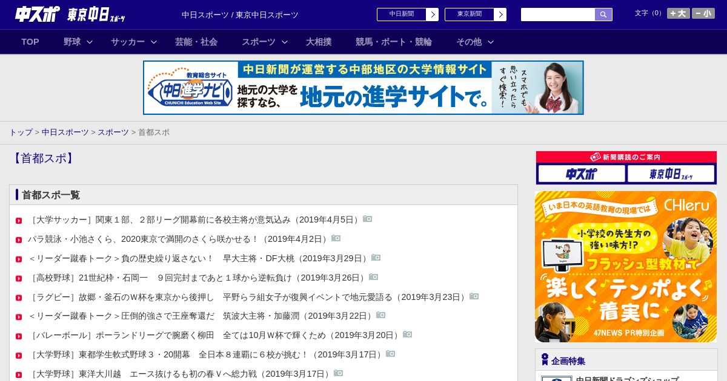Open the スポーツ menu item

259,42
